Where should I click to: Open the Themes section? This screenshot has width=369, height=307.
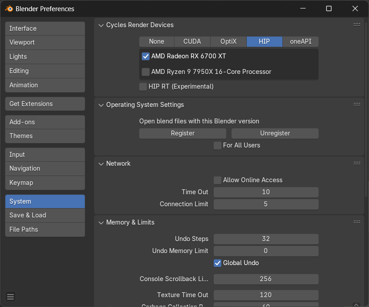point(45,136)
